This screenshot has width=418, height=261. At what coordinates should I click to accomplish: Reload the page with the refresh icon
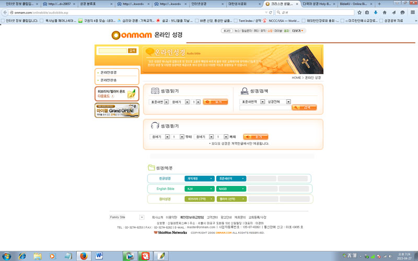click(271, 13)
